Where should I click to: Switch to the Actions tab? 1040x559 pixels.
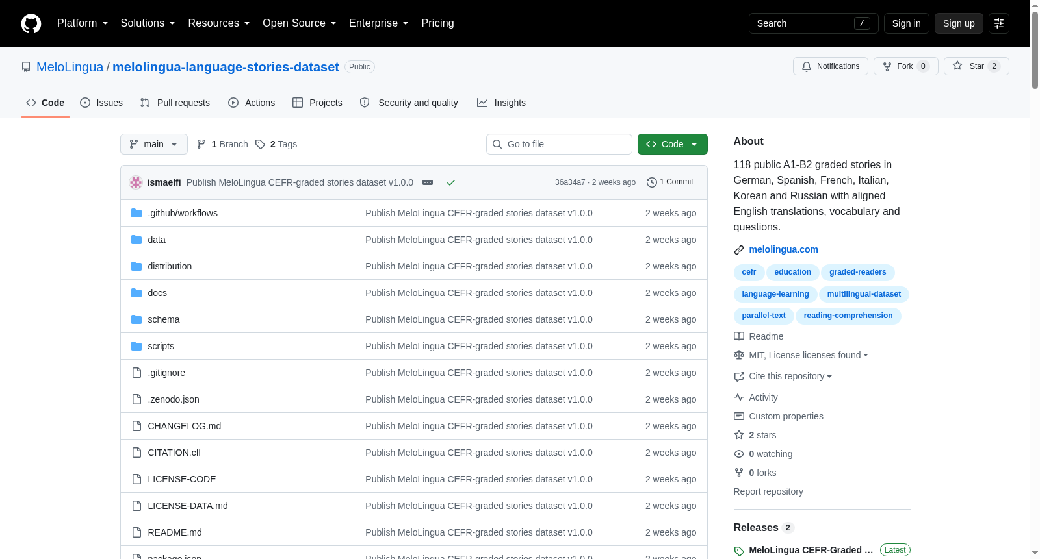point(252,103)
